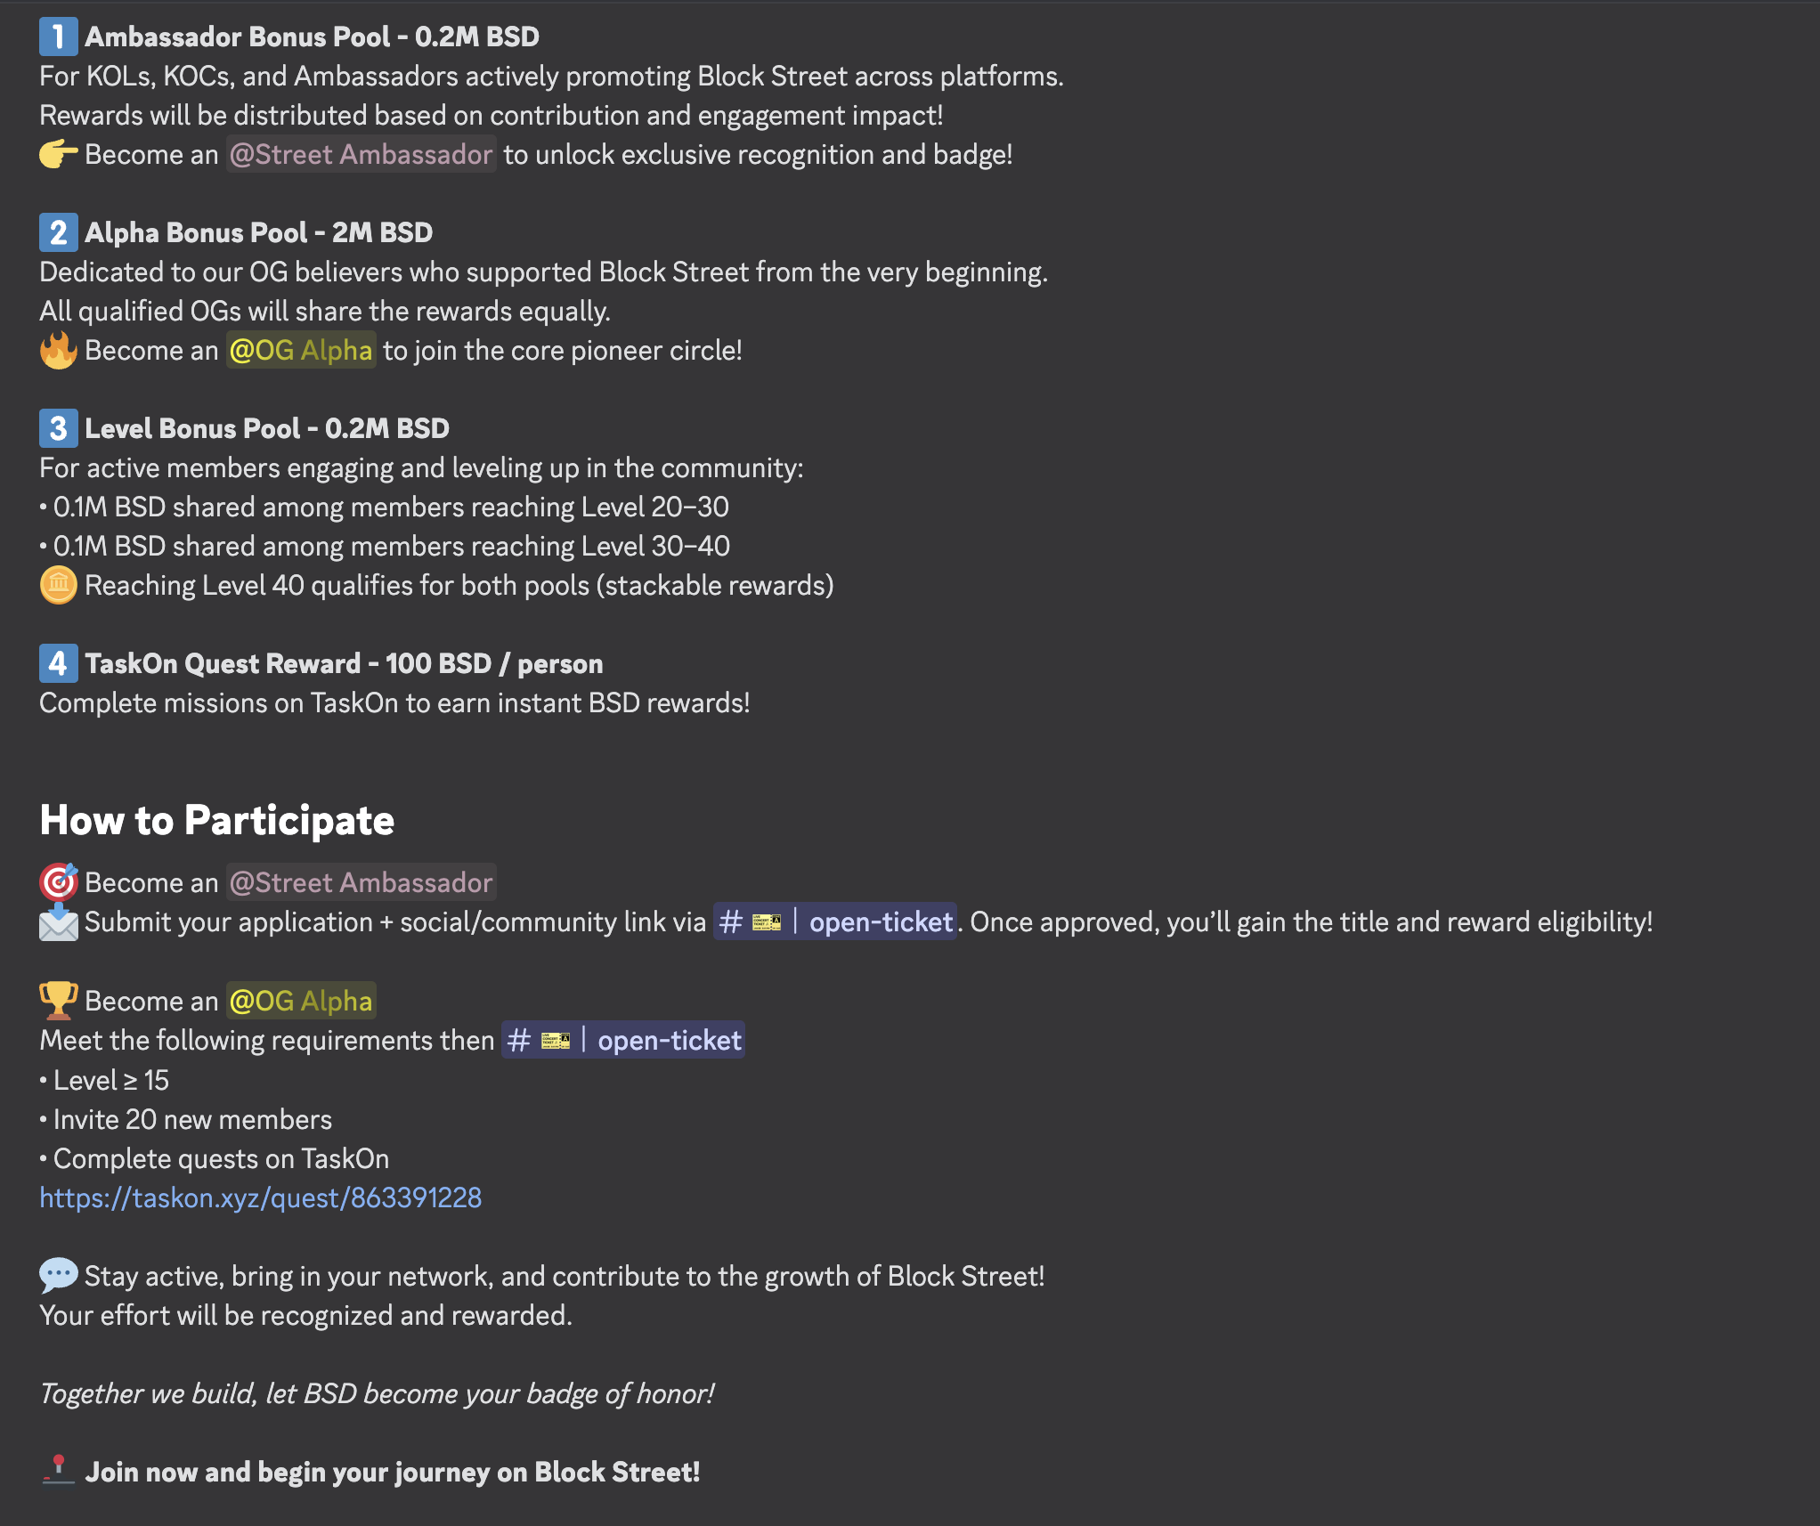Click the emoji before 'Join now and begin'
This screenshot has width=1820, height=1526.
tap(58, 1471)
